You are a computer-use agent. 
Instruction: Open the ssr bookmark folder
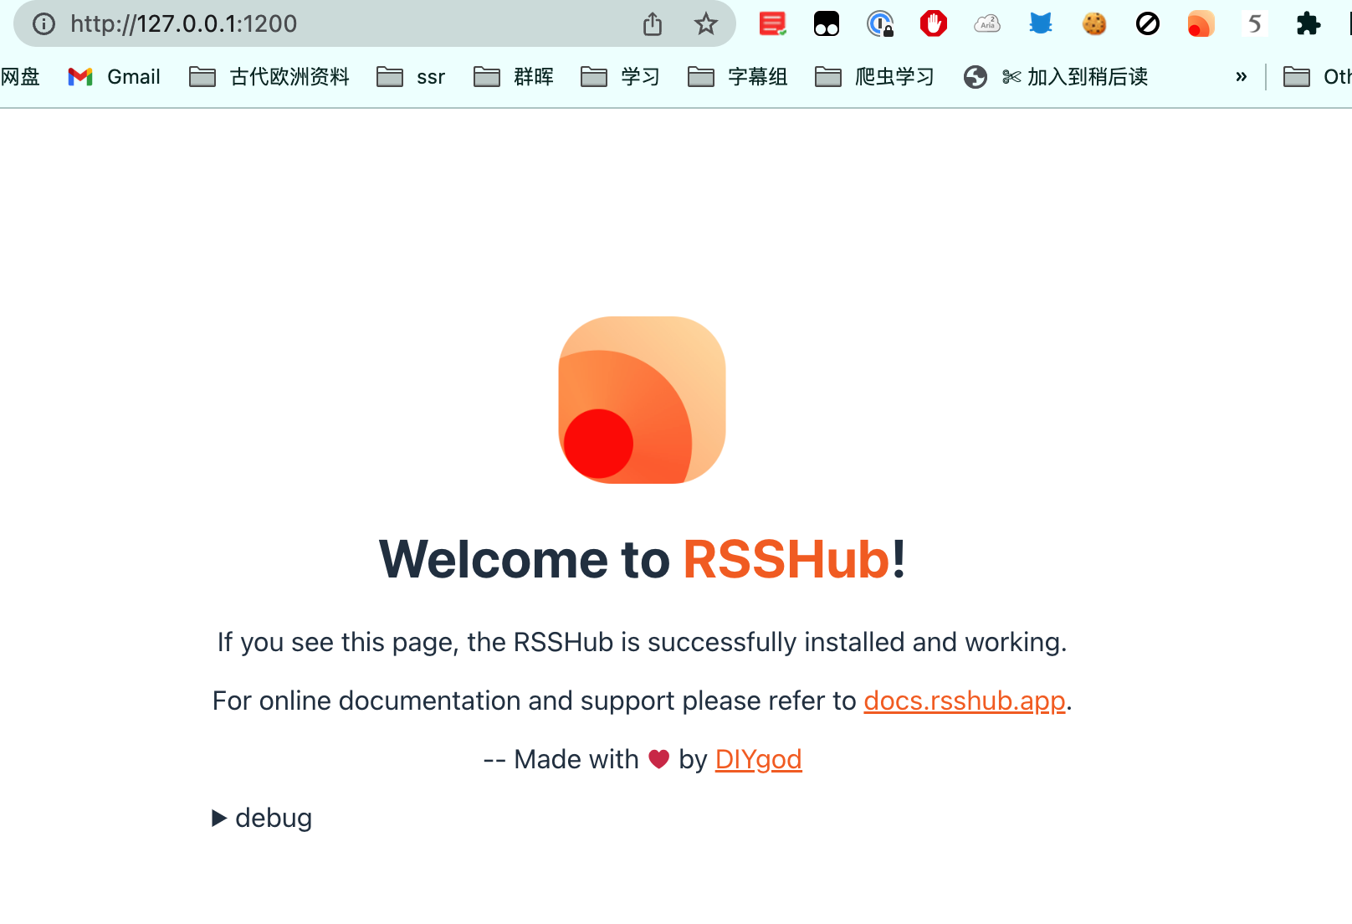tap(411, 77)
